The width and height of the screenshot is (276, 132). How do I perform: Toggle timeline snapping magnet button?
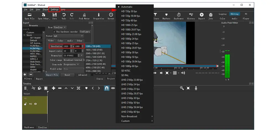(x=107, y=88)
